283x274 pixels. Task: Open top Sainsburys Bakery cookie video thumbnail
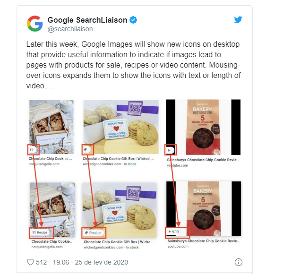(x=203, y=127)
